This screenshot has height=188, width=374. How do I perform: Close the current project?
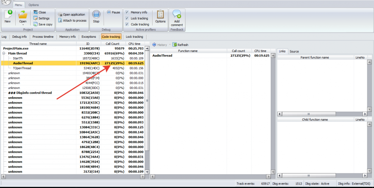coord(40,12)
